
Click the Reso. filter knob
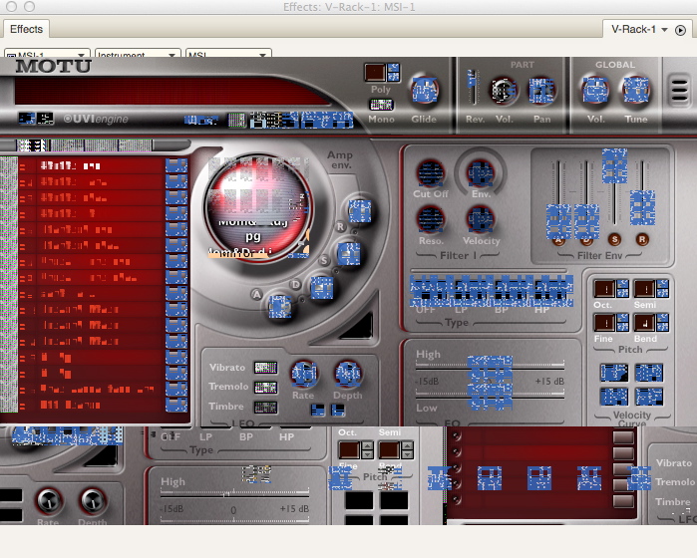click(x=431, y=219)
